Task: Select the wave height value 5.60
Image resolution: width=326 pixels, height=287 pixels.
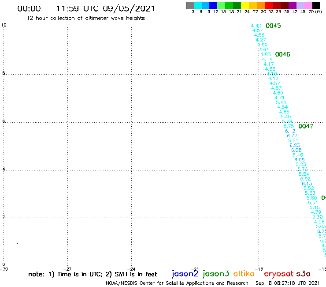Action: [311, 198]
